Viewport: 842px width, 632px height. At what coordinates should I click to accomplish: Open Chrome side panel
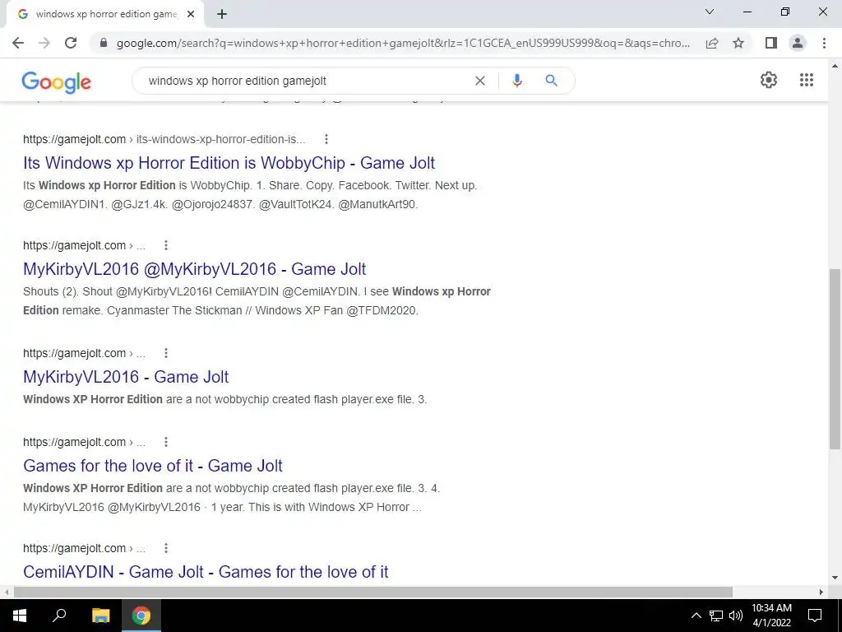pos(771,43)
